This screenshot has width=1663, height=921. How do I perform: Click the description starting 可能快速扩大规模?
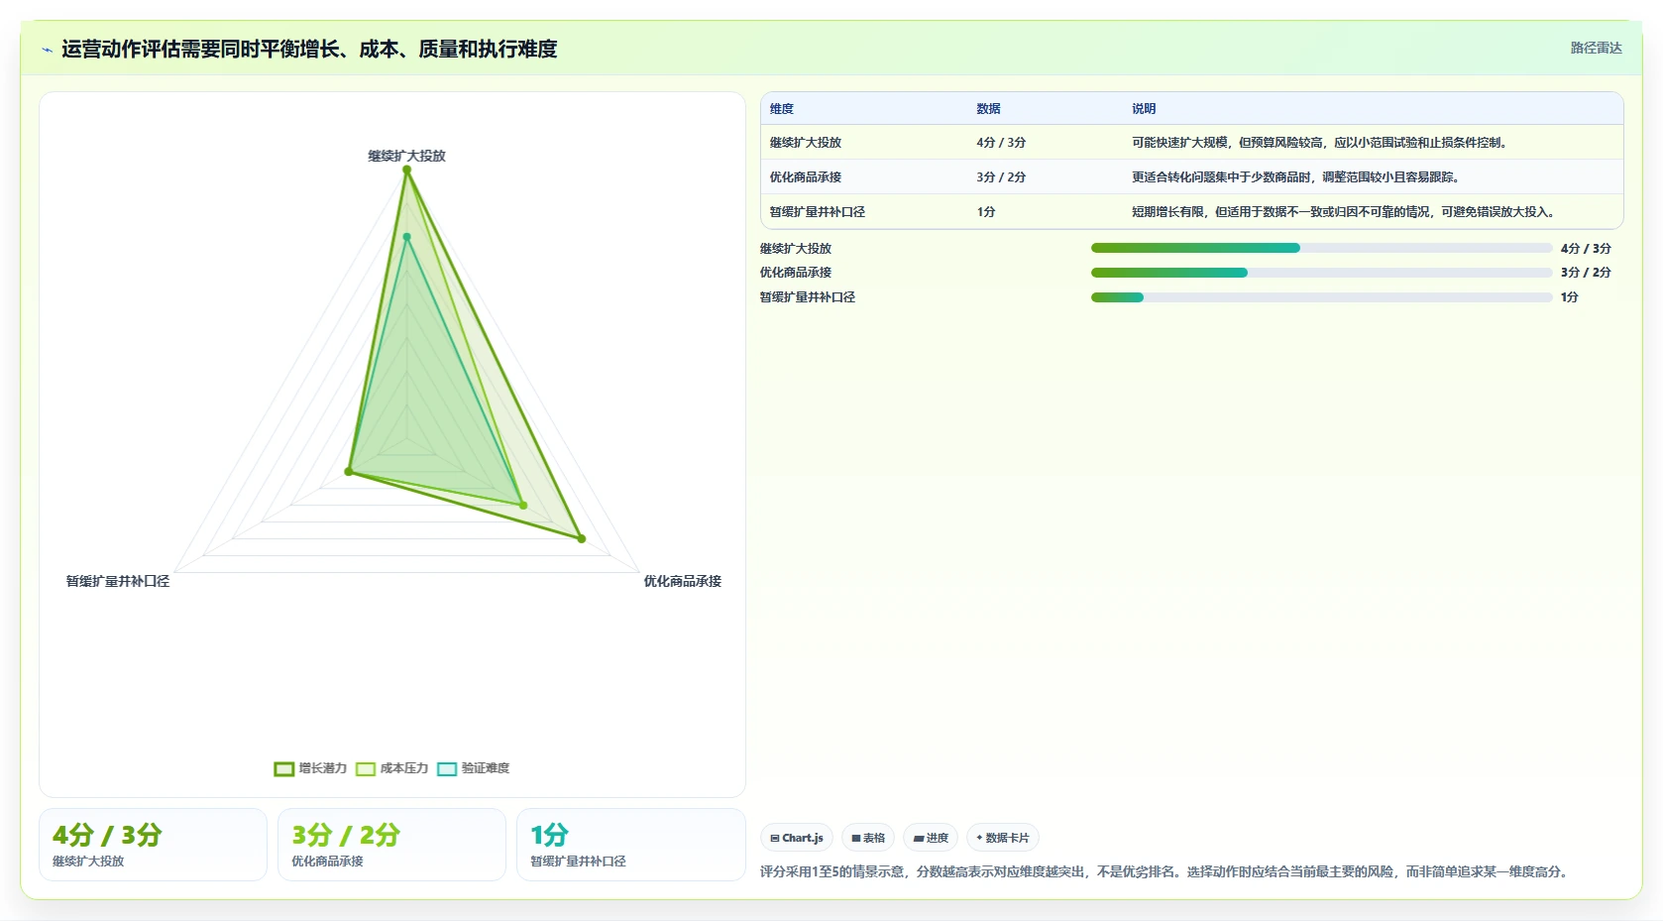point(1321,143)
